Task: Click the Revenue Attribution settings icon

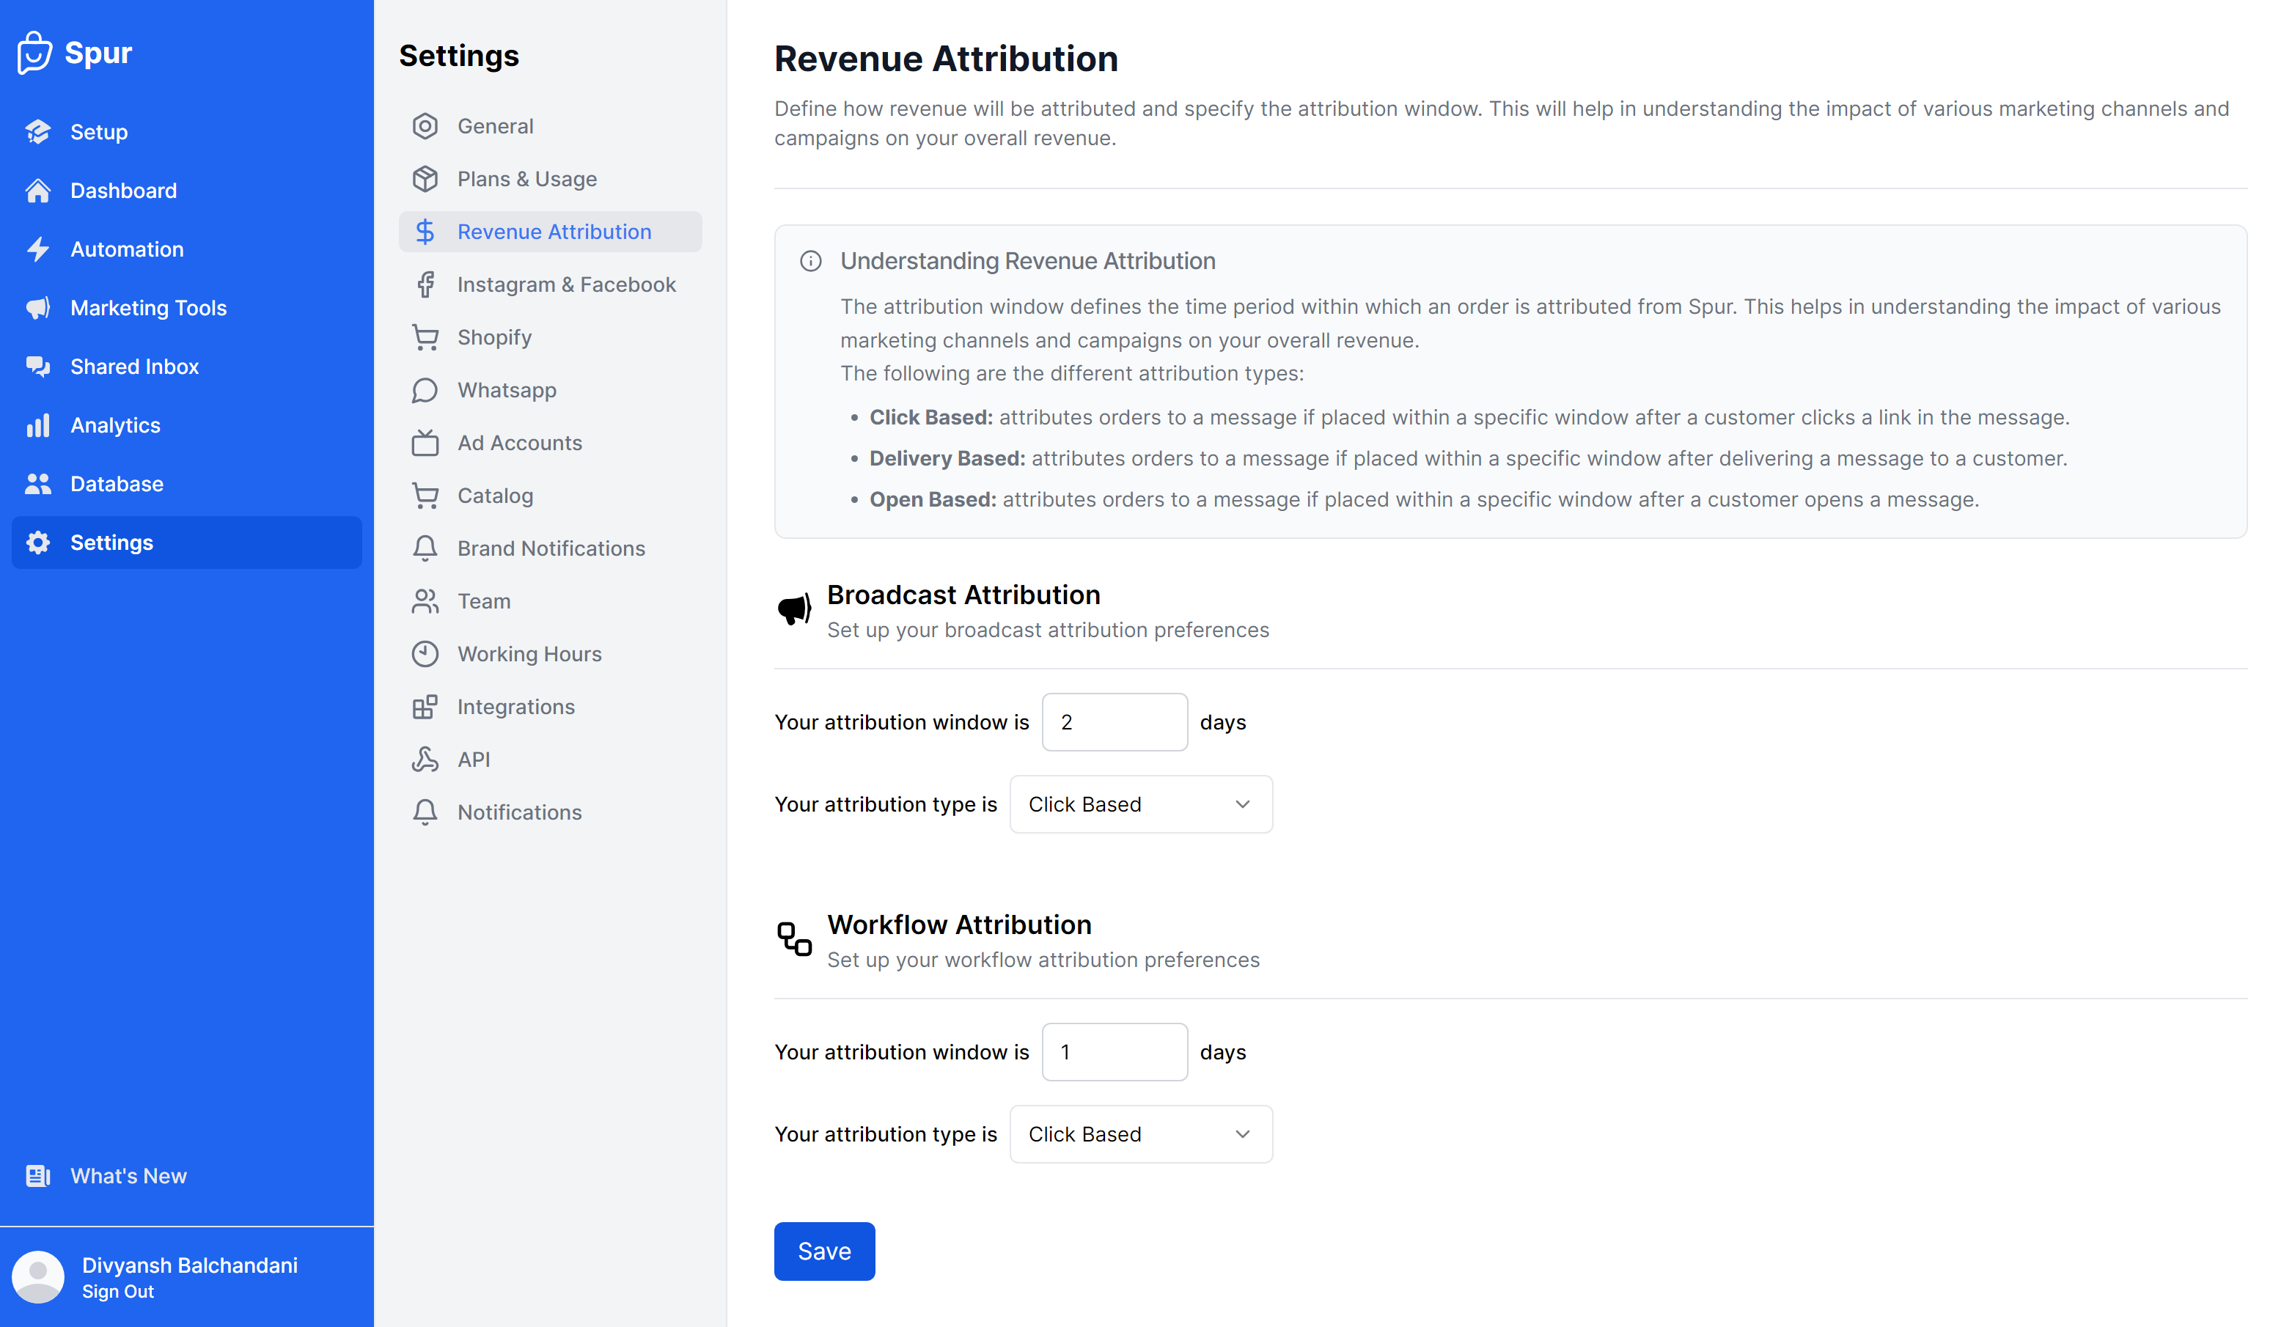Action: [425, 231]
